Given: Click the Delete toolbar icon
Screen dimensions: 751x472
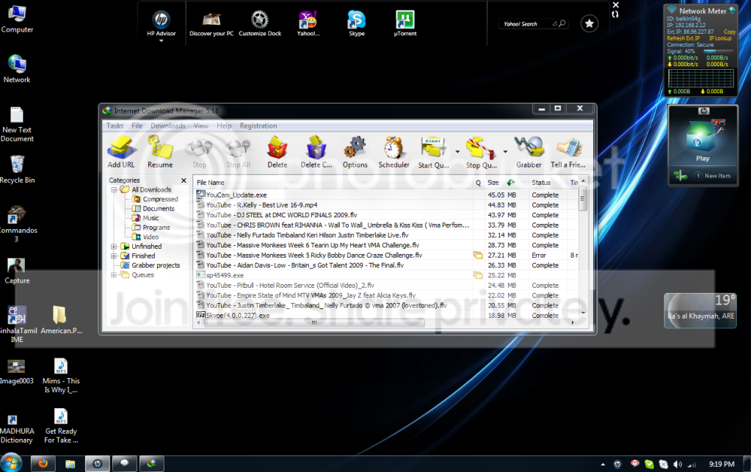Looking at the screenshot, I should coord(277,152).
